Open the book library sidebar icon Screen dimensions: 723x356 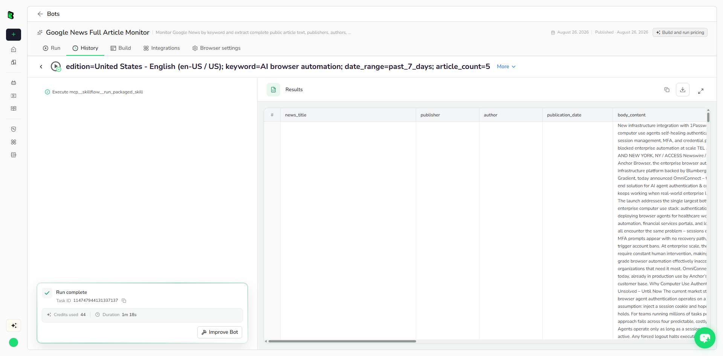tap(14, 96)
